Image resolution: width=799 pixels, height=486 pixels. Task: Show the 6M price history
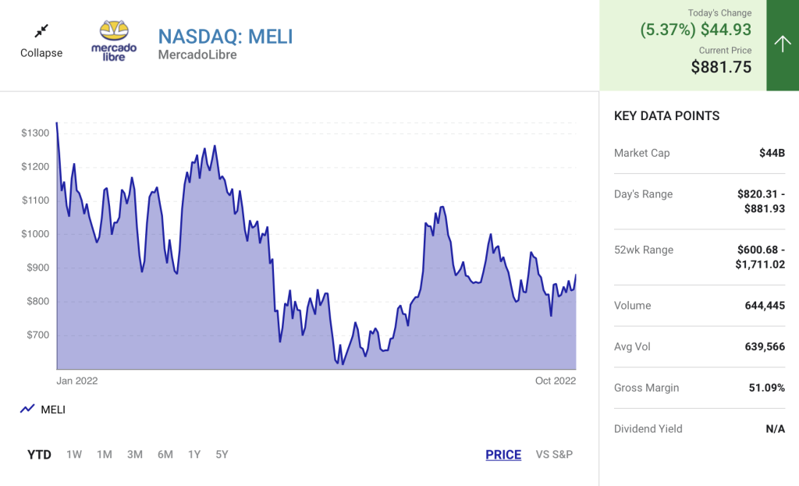pyautogui.click(x=165, y=455)
